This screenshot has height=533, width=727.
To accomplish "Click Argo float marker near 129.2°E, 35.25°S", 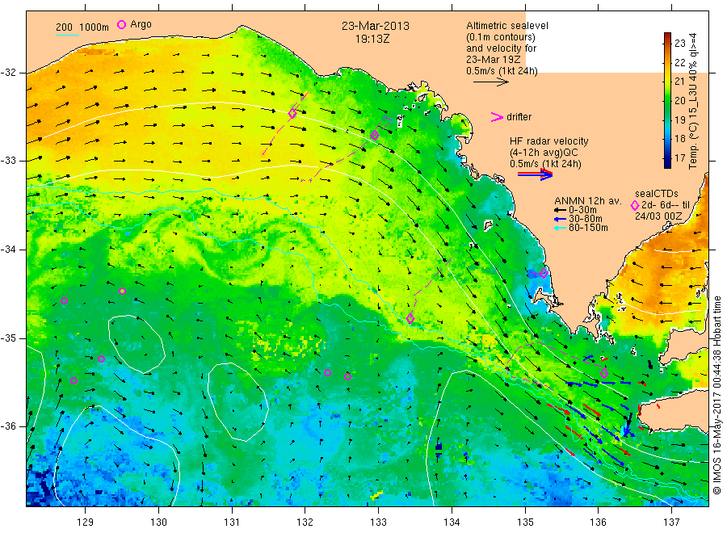I will pyautogui.click(x=102, y=359).
